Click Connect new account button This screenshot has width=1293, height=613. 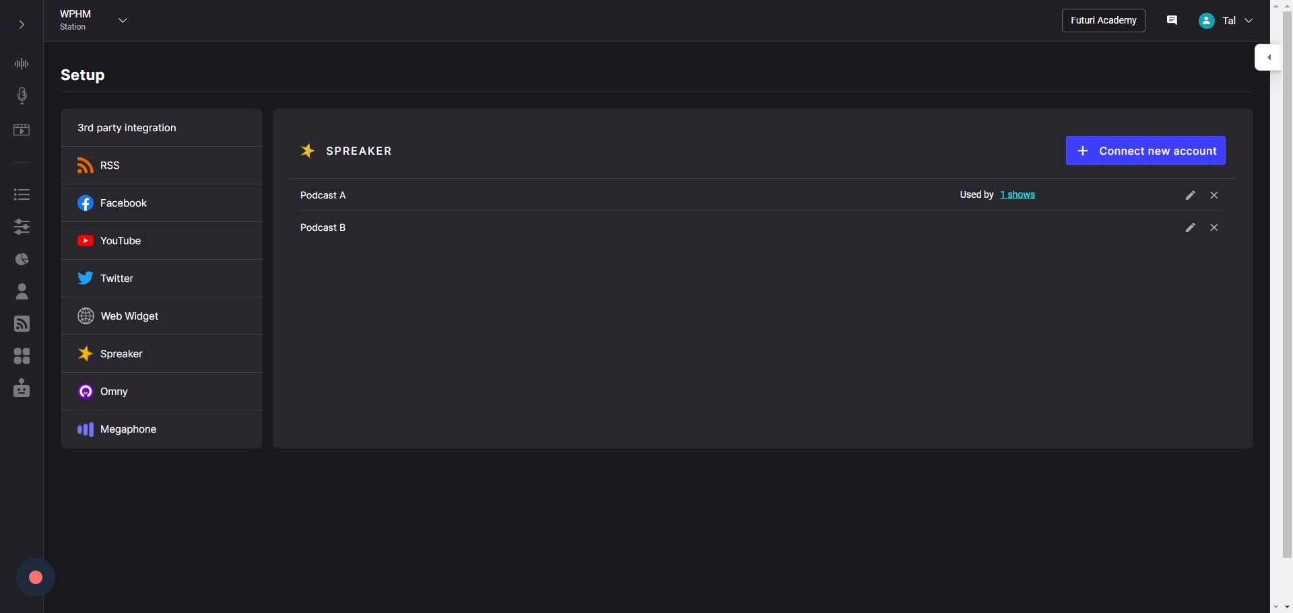click(1145, 151)
